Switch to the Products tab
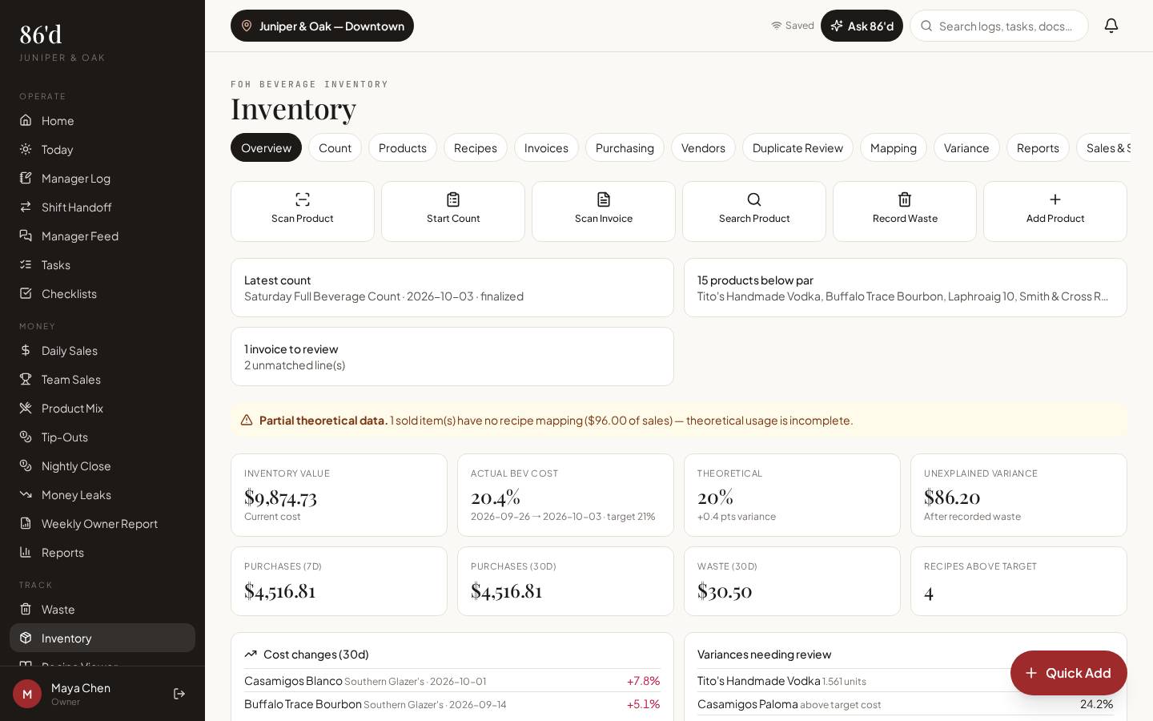This screenshot has width=1153, height=721. click(x=403, y=147)
